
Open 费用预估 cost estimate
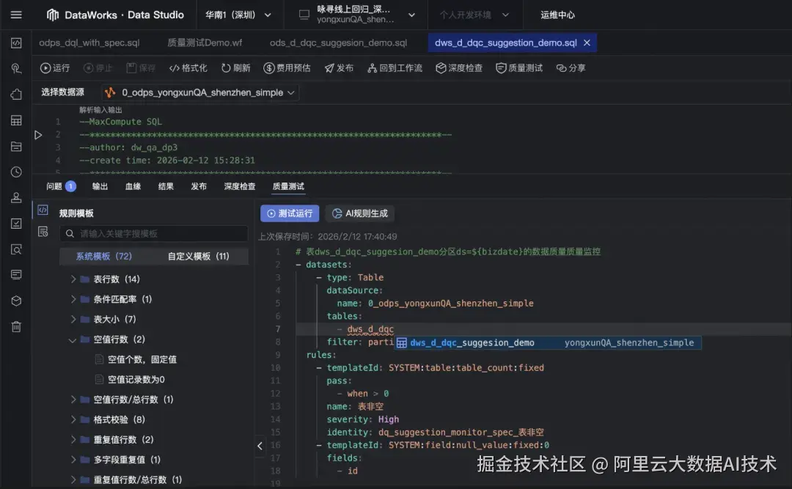[x=287, y=67]
